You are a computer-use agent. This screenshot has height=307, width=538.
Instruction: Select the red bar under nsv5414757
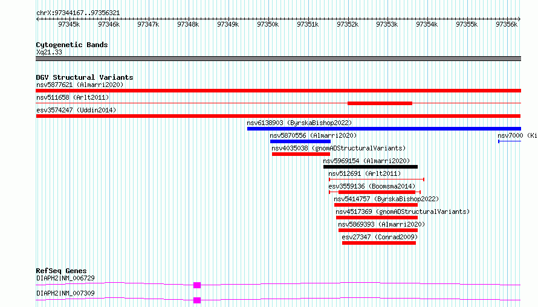376,205
